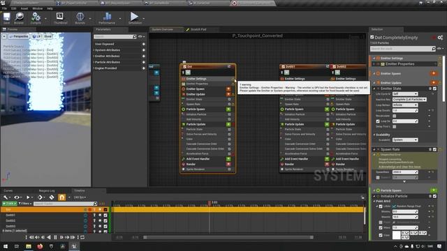
Task: Toggle enabled checkbox for Dot track
Action: 105,210
